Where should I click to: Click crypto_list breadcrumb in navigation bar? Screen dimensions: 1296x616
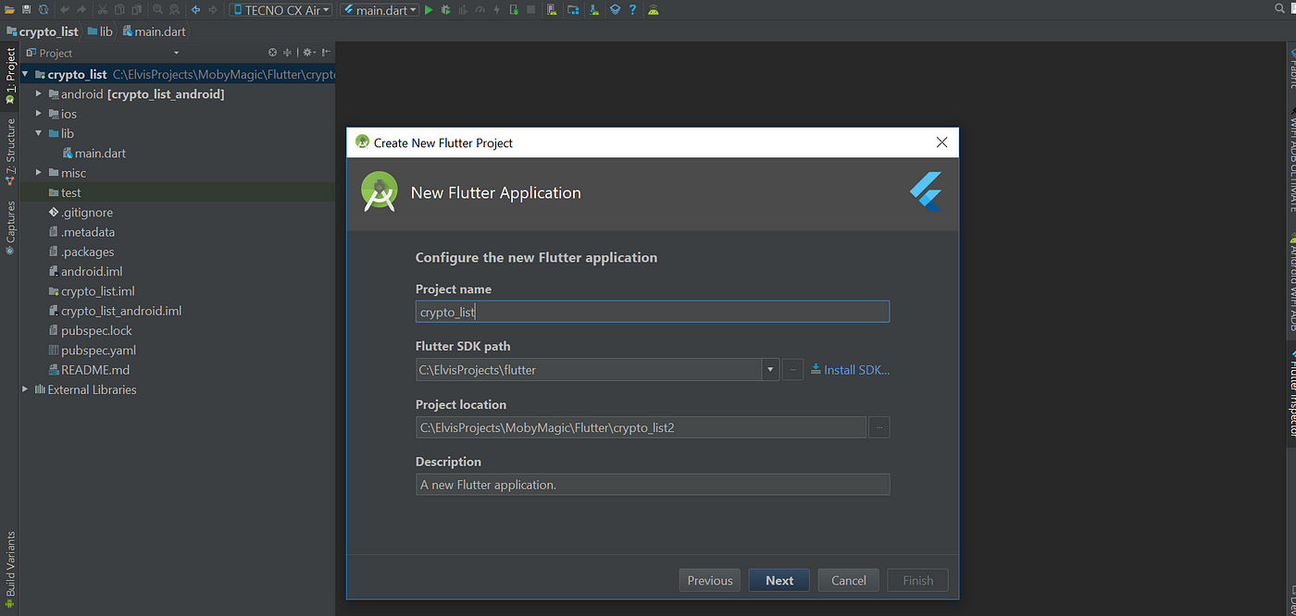point(42,31)
